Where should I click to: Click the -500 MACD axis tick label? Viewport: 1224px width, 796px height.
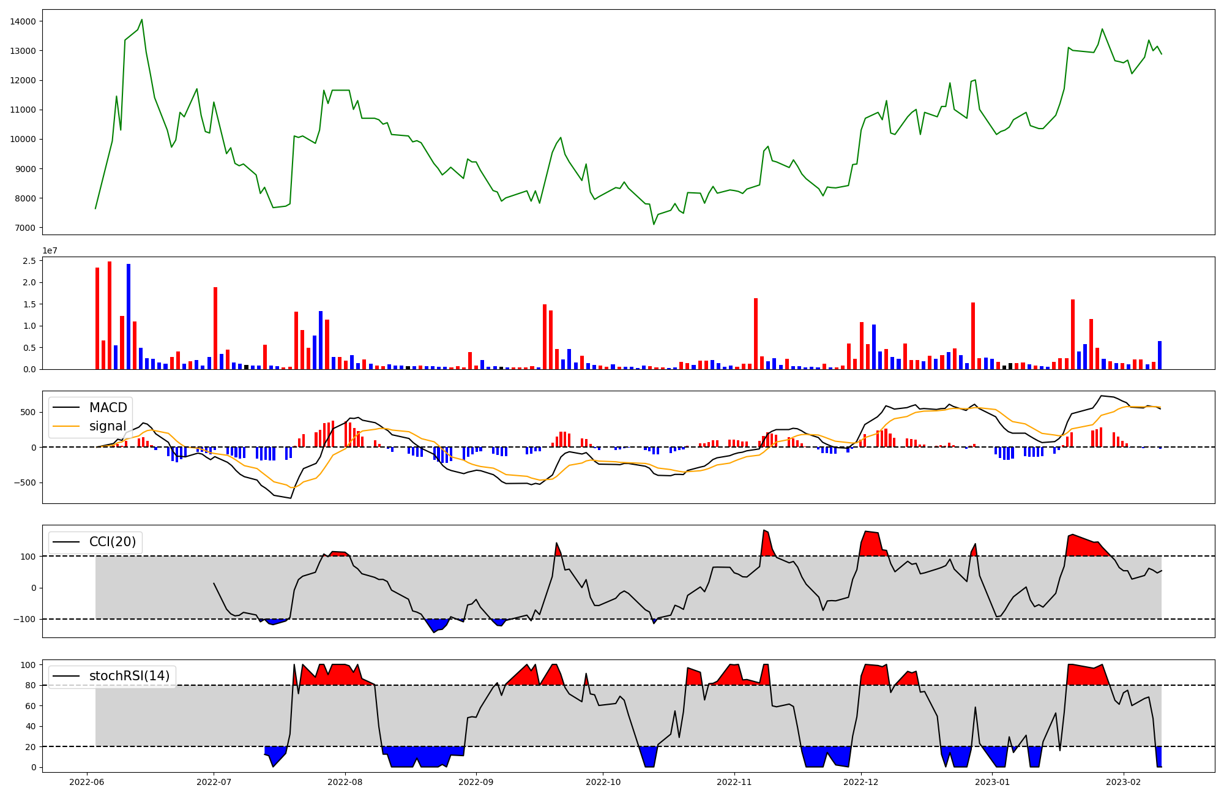(x=24, y=482)
